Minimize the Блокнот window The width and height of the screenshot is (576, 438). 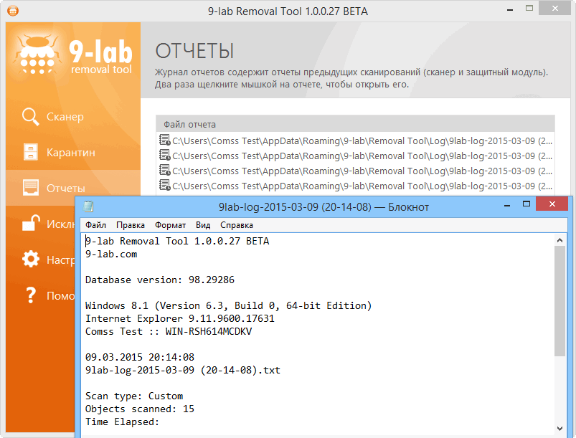coord(507,205)
